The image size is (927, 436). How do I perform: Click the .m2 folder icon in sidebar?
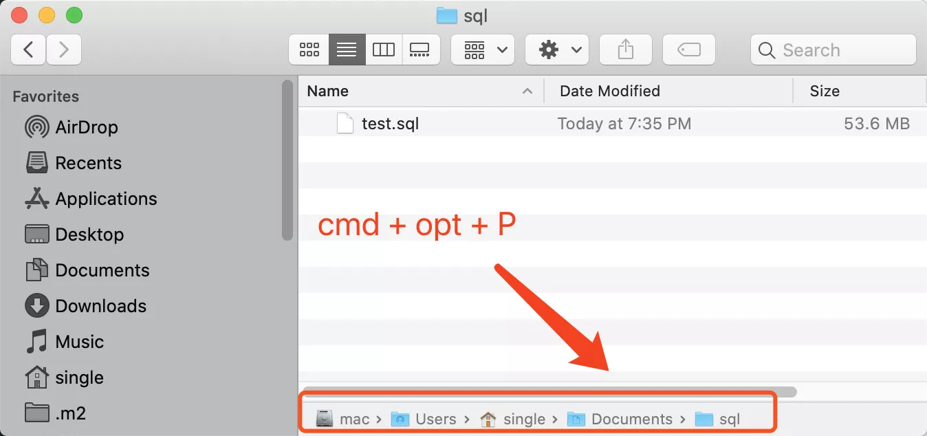(x=36, y=413)
